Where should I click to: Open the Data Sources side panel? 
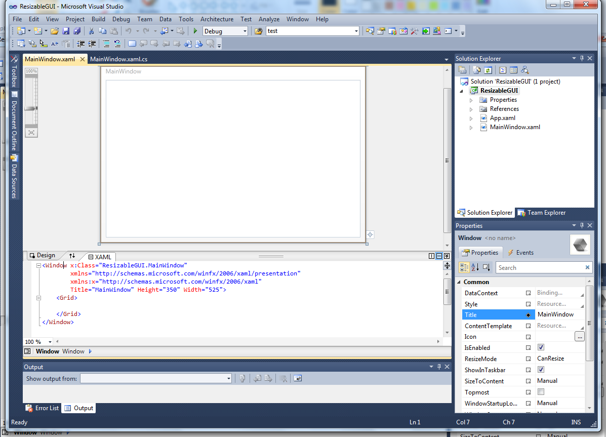14,177
